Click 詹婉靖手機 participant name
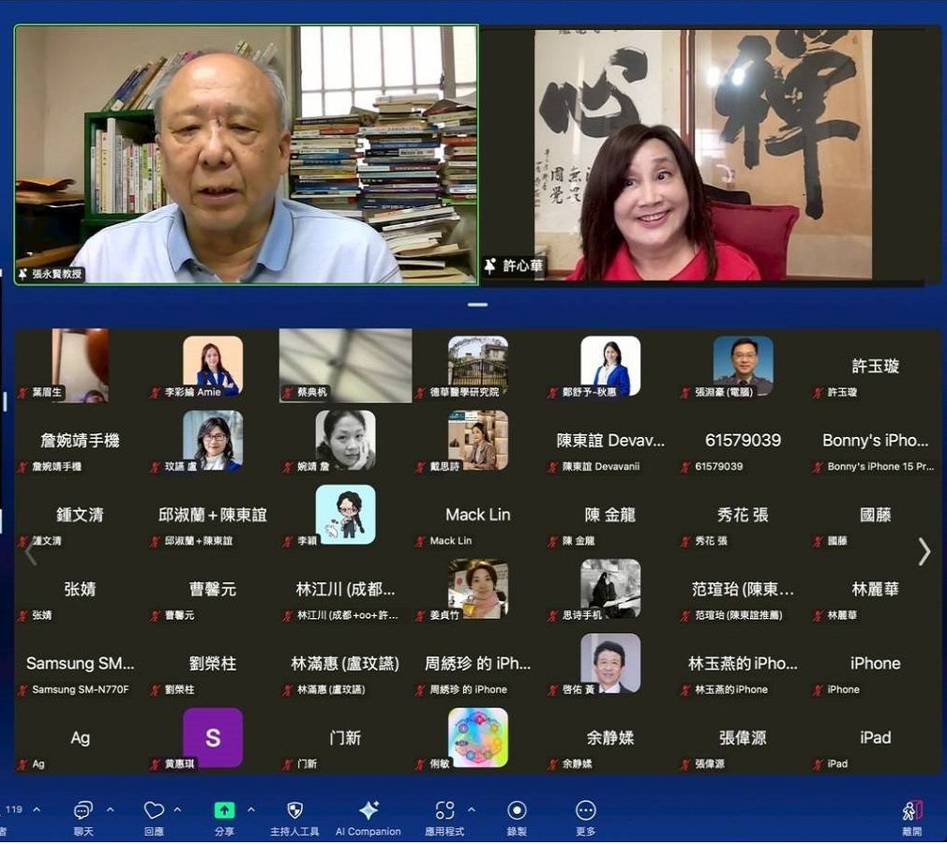 coord(80,441)
